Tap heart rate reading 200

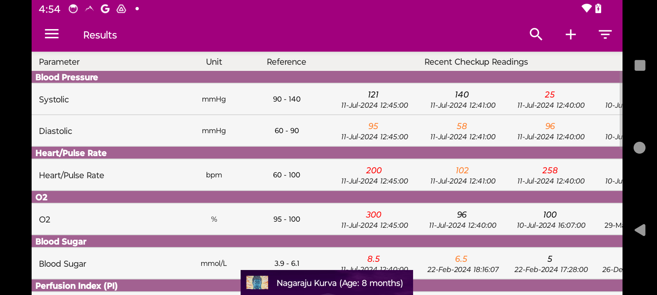point(374,170)
